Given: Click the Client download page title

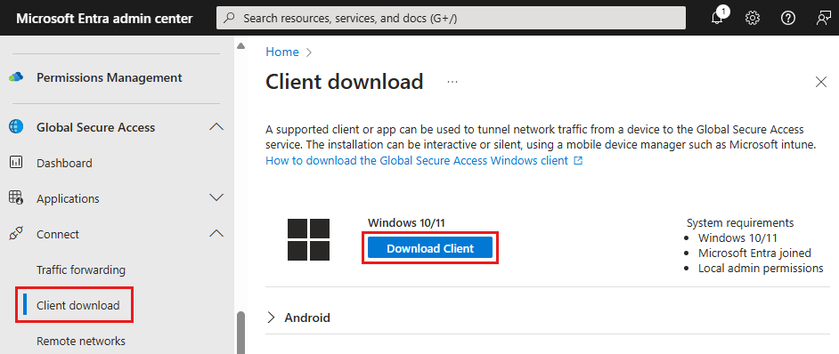Looking at the screenshot, I should click(x=345, y=82).
